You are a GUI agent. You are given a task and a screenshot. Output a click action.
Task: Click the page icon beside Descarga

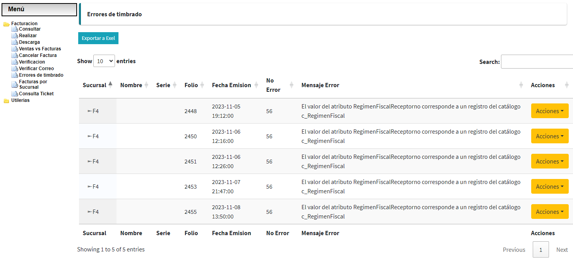(x=15, y=42)
